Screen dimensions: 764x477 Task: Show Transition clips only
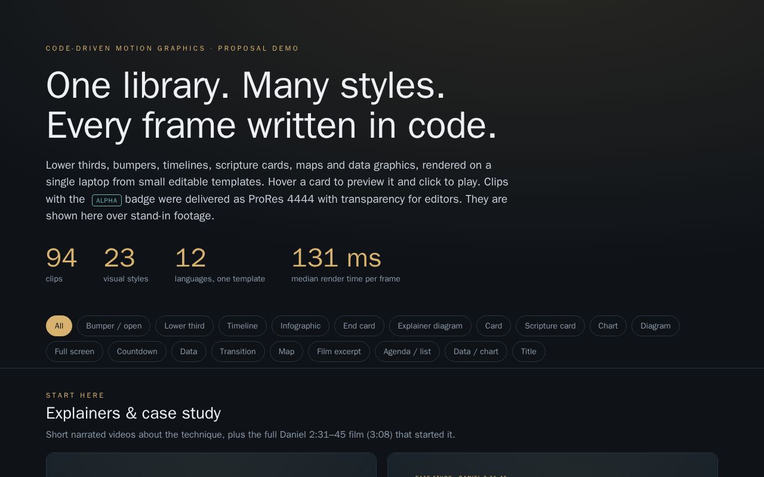[238, 351]
